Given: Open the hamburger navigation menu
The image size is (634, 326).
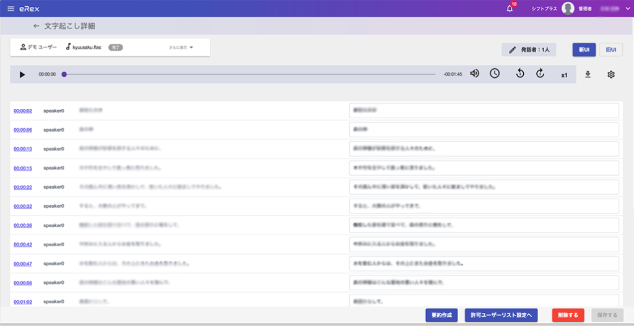Looking at the screenshot, I should pyautogui.click(x=11, y=9).
